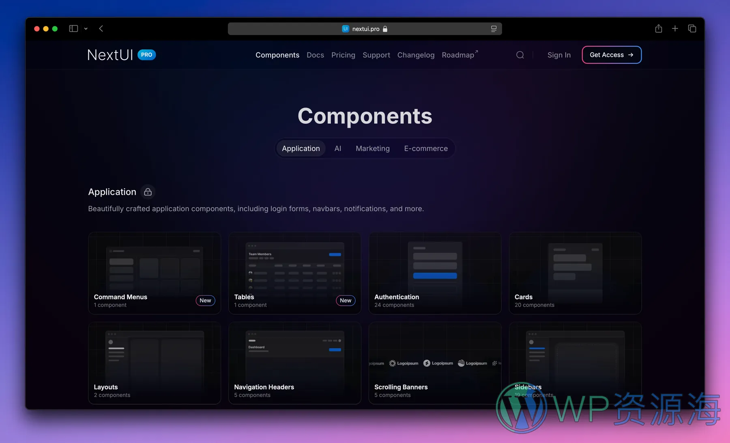Click the '5 components' text under Navigation Headers
Viewport: 730px width, 443px height.
click(x=252, y=395)
